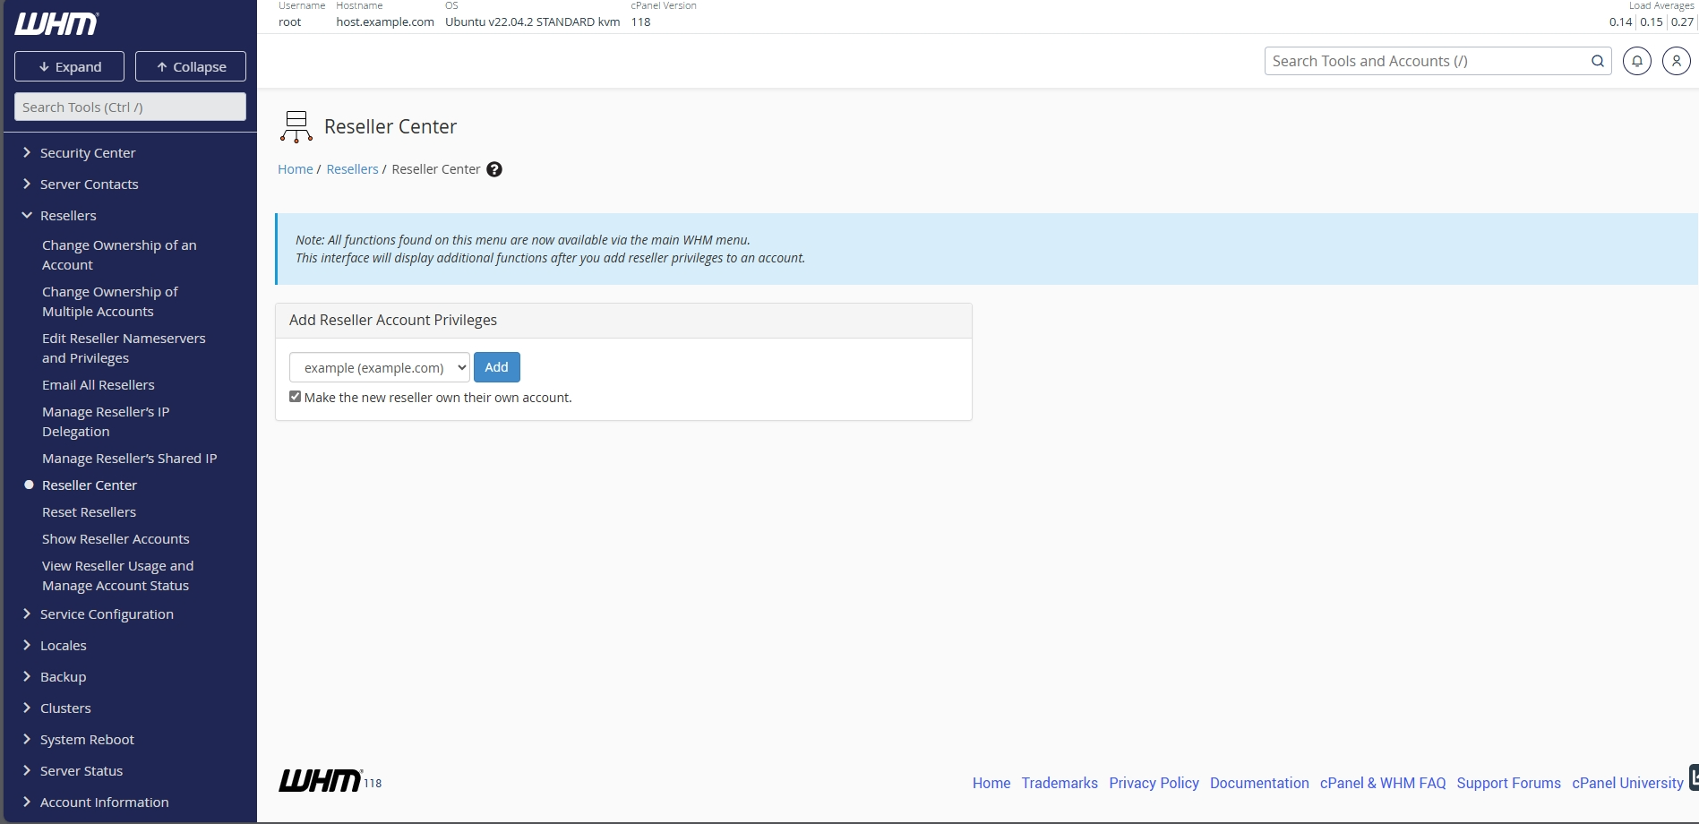Open the user account icon

1677,61
